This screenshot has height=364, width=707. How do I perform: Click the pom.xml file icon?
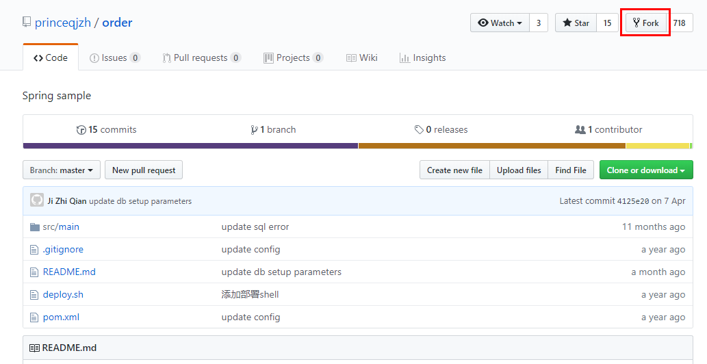pyautogui.click(x=34, y=317)
